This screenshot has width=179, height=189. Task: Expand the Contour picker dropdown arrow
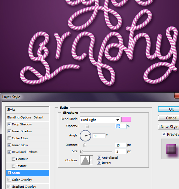(x=91, y=160)
